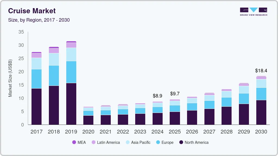Click the Latin America legend color dot
The image size is (278, 156).
click(93, 142)
